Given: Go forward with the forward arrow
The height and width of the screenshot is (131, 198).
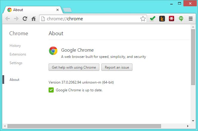Looking at the screenshot, I should (16, 19).
